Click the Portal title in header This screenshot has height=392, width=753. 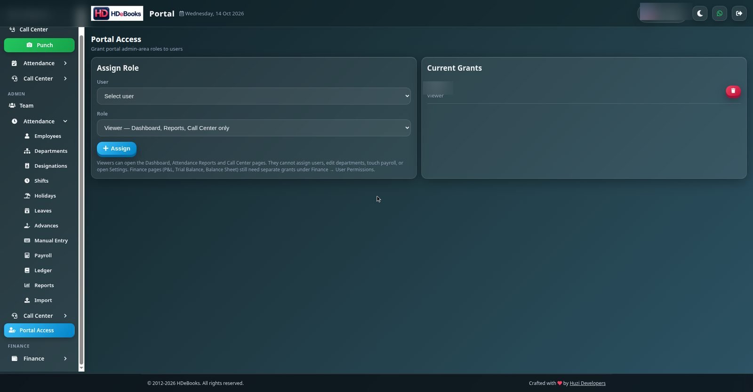point(162,14)
